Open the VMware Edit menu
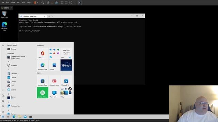Viewport: 218px width, 122px height. pos(7,2)
